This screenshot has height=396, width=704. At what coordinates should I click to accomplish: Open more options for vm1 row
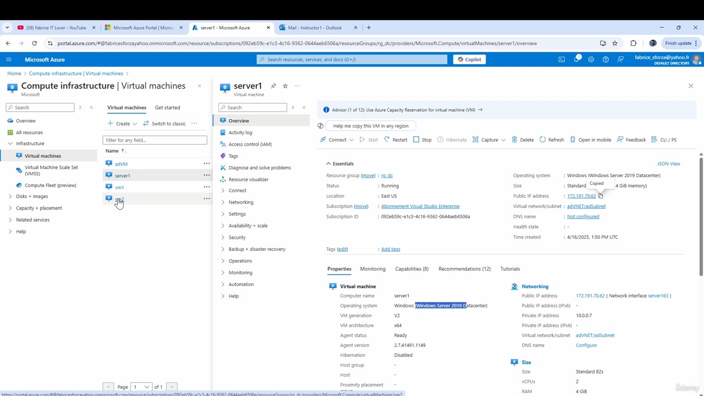[207, 187]
